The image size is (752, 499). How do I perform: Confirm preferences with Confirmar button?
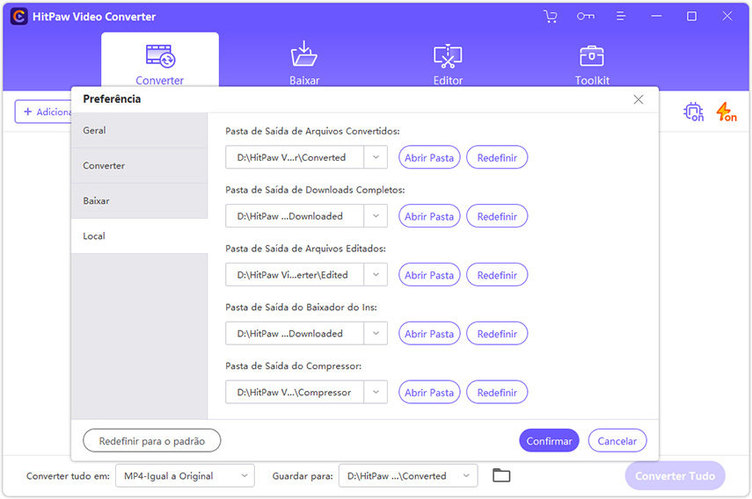[x=549, y=440]
